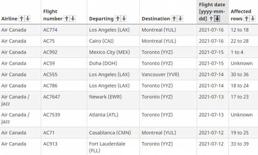Click the Flight date column header

pos(212,12)
